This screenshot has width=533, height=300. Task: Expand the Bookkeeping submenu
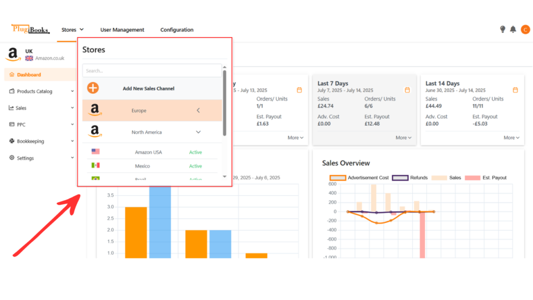point(72,141)
